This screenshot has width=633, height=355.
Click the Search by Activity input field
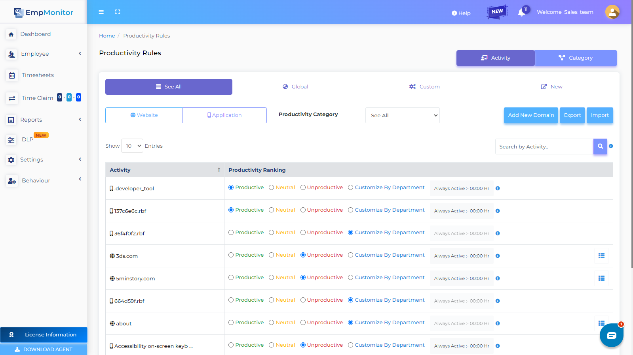(x=544, y=147)
